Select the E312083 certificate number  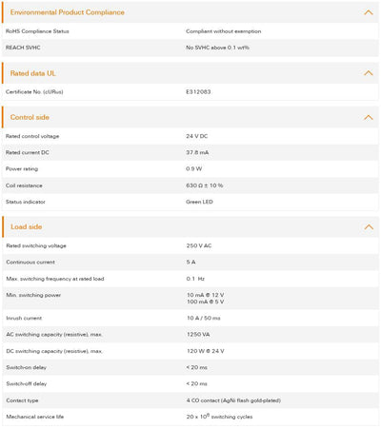(x=198, y=92)
